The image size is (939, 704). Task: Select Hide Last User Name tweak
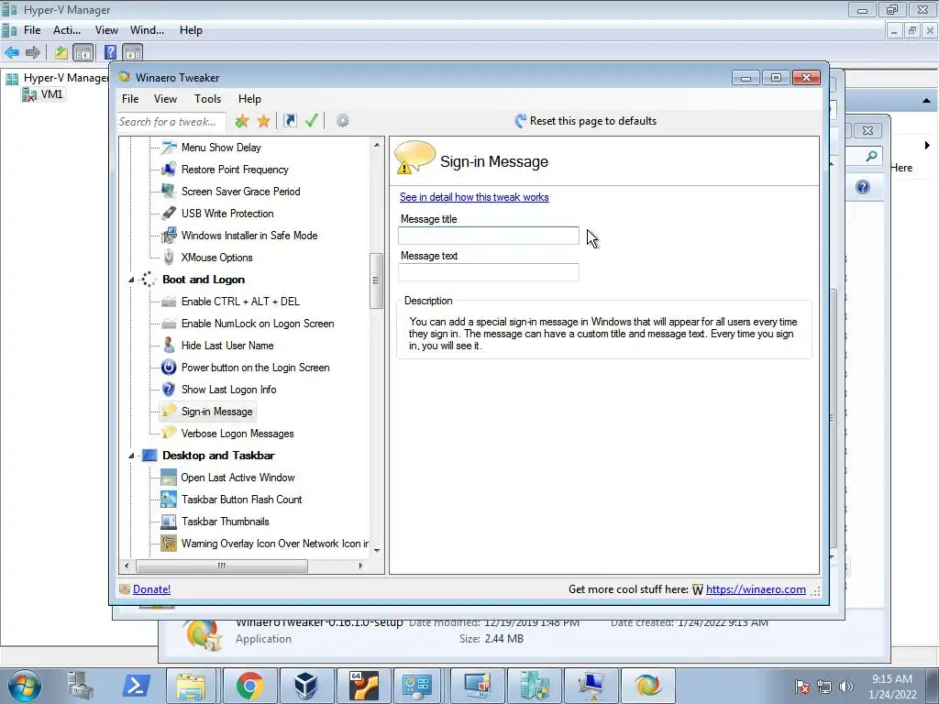227,346
